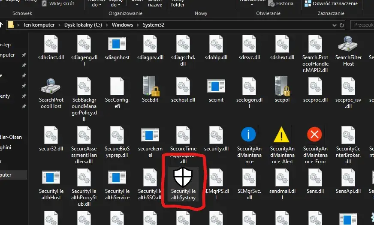Select the SecurityHealthSystray shield file

click(x=183, y=184)
